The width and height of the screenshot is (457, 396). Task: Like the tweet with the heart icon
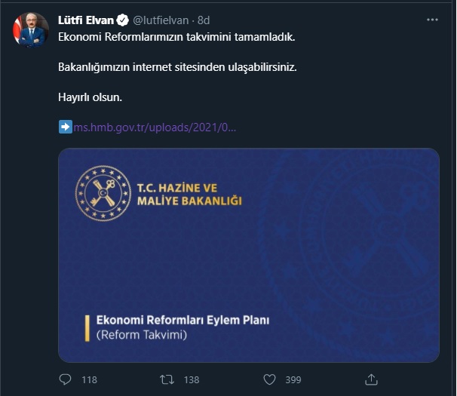click(269, 379)
